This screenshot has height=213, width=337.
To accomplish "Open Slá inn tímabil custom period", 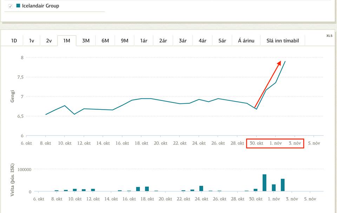I will click(x=283, y=41).
